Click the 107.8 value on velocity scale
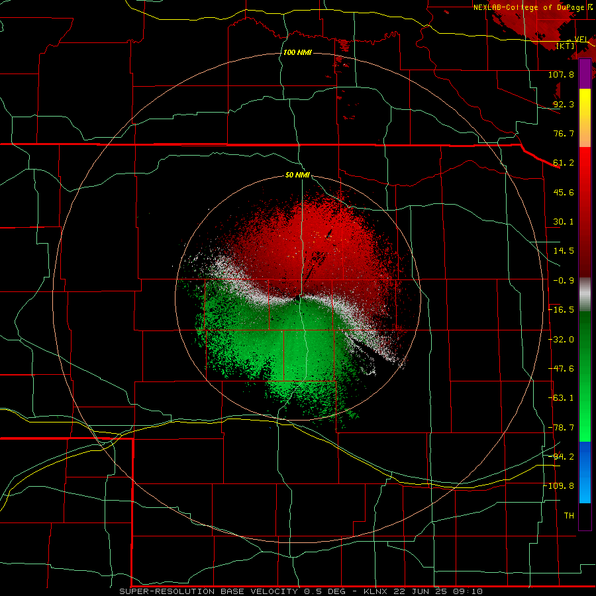The width and height of the screenshot is (596, 596). [x=561, y=74]
